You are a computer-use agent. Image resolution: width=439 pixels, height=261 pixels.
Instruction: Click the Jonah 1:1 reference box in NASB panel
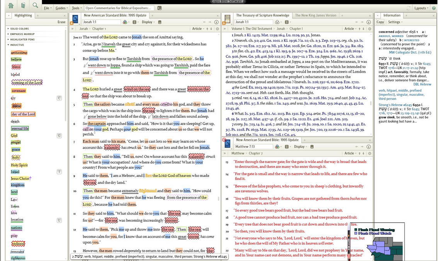click(x=100, y=22)
